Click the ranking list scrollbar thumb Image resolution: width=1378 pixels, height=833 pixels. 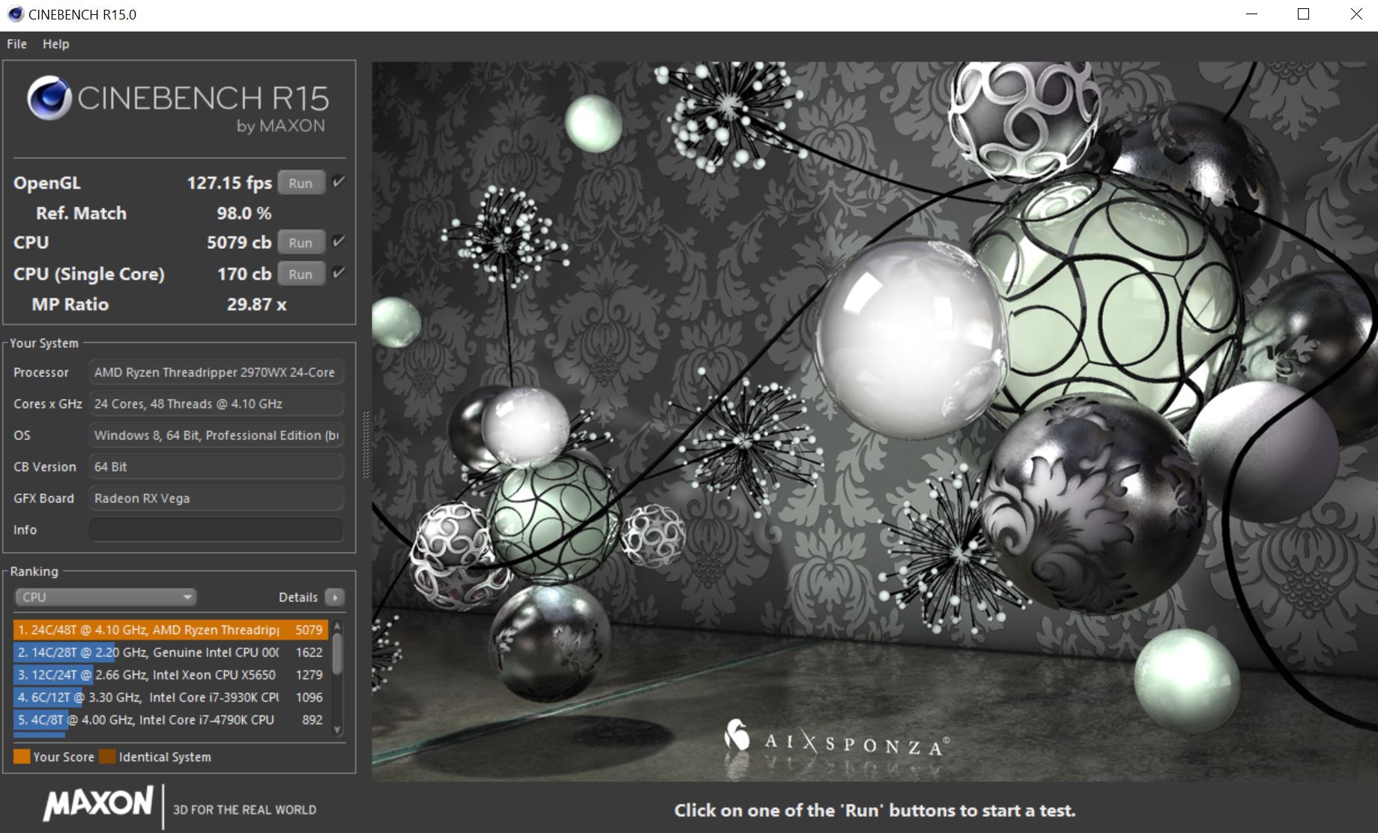click(x=337, y=653)
